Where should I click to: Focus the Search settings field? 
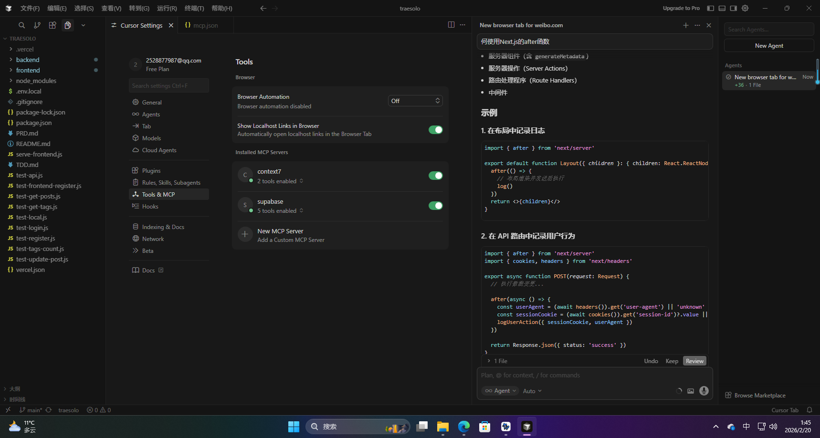pos(169,86)
